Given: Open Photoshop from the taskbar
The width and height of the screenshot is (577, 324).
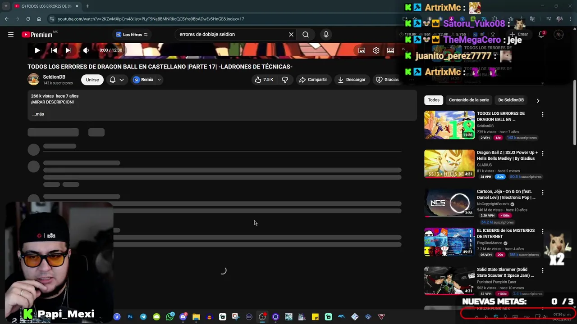Looking at the screenshot, I should point(130,317).
